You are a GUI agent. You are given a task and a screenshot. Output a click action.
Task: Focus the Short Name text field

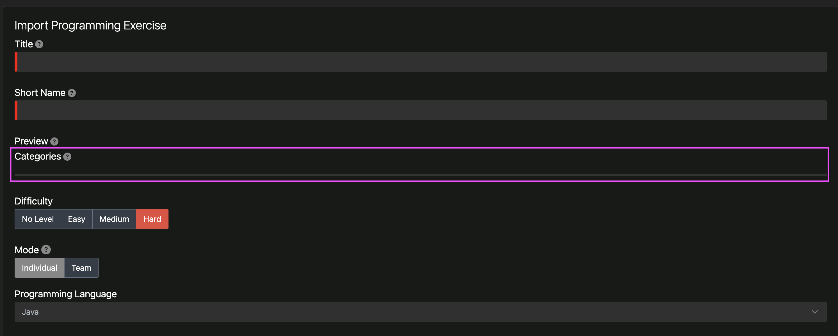coord(420,110)
